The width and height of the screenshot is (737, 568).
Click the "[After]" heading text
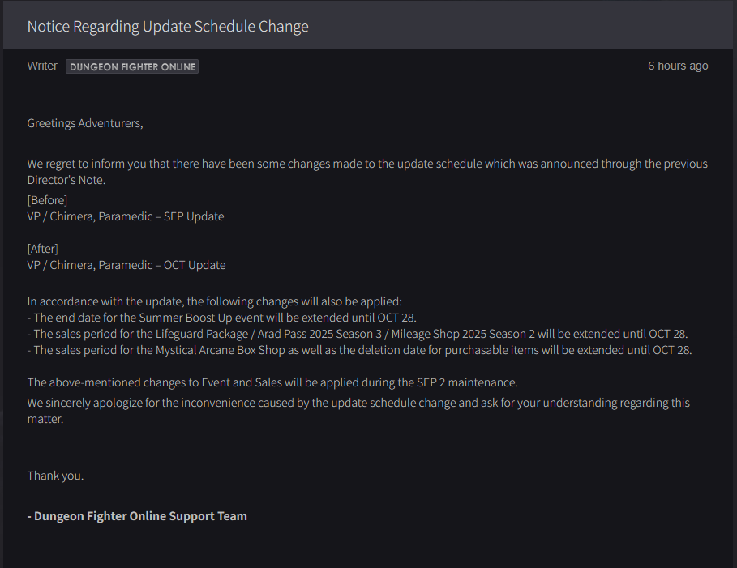tap(43, 249)
